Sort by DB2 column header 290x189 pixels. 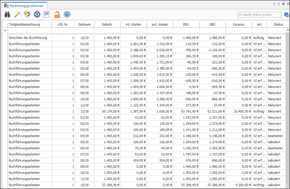pos(212,24)
